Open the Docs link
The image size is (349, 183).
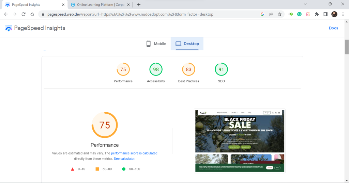333,28
